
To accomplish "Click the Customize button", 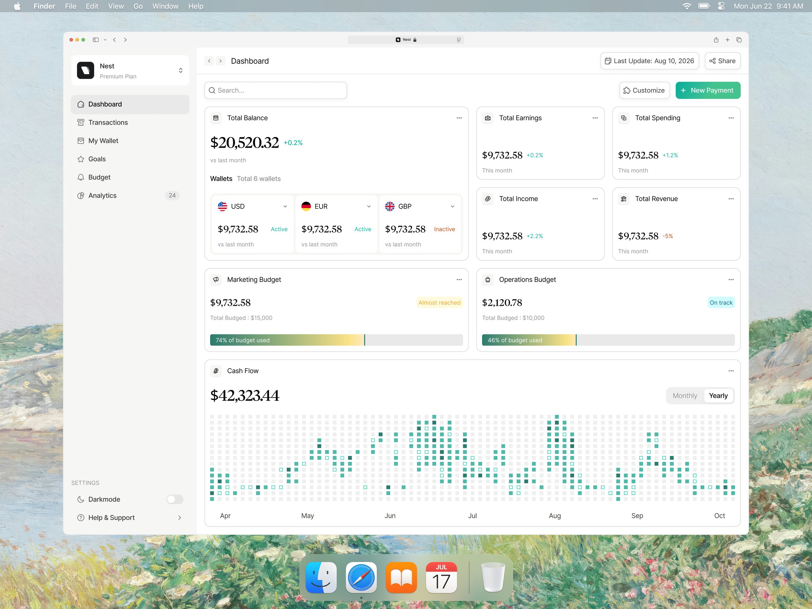I will [x=644, y=90].
